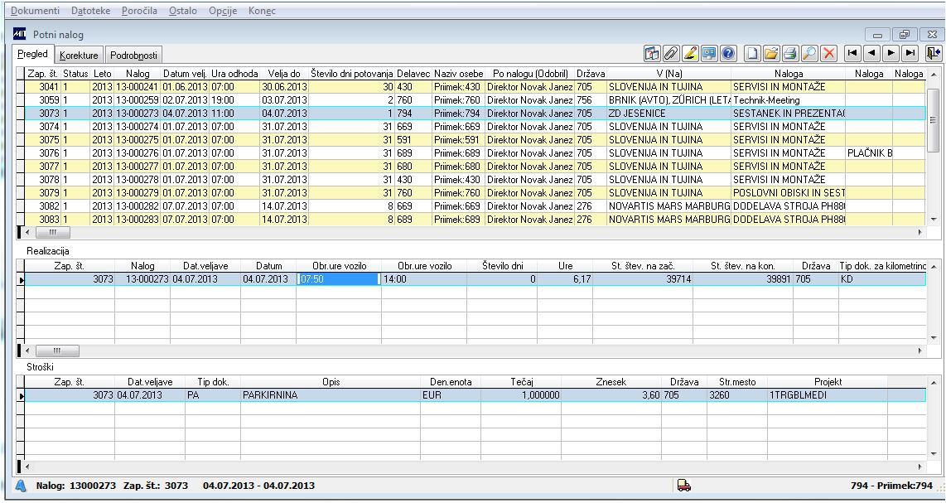Screen dimensions: 946x503
Task: Create a new blank document
Action: click(751, 54)
